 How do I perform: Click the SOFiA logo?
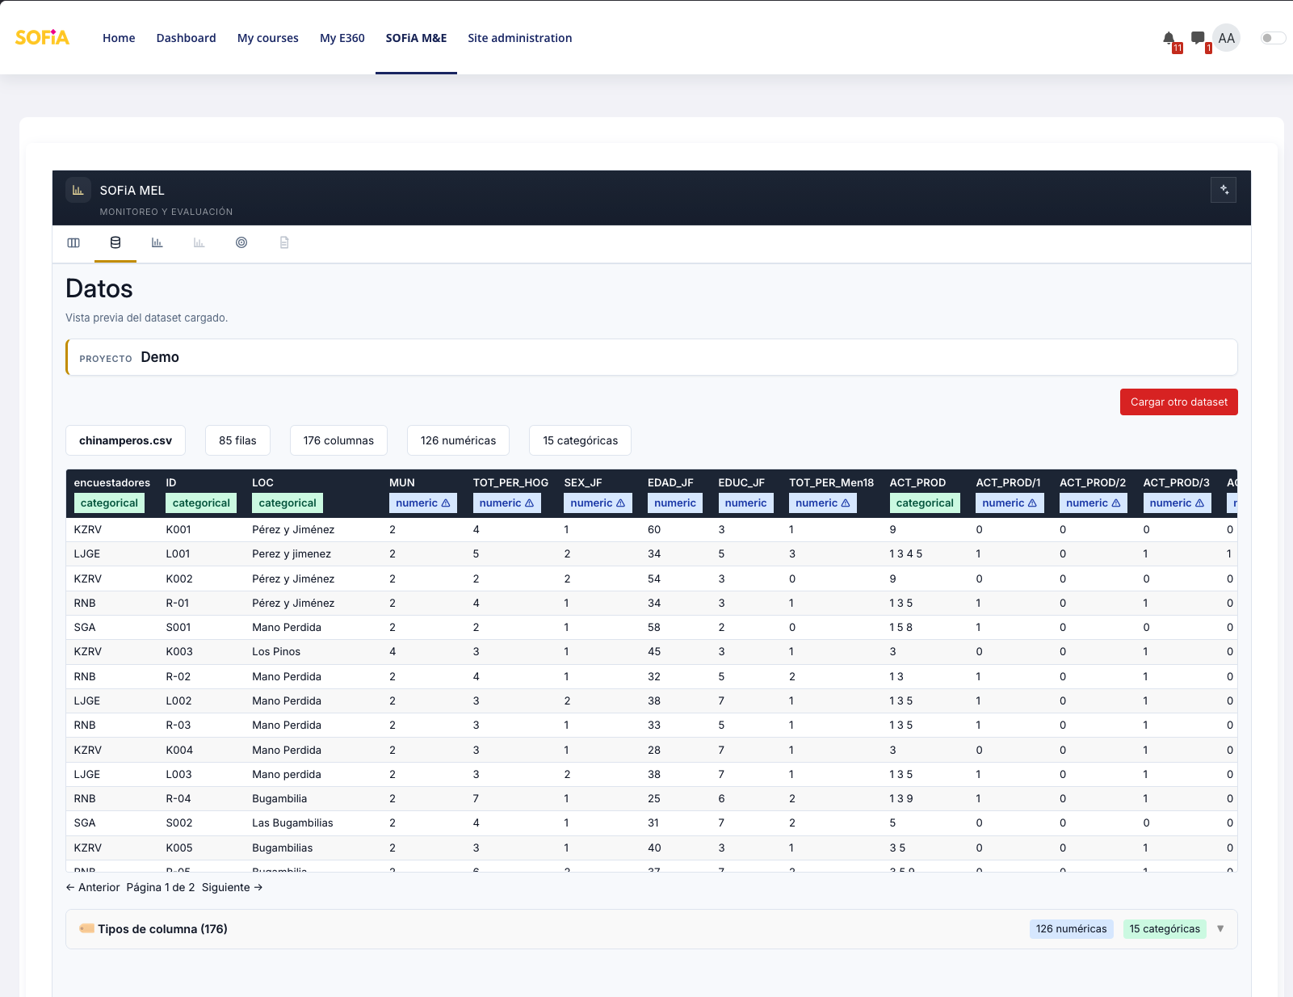tap(42, 38)
